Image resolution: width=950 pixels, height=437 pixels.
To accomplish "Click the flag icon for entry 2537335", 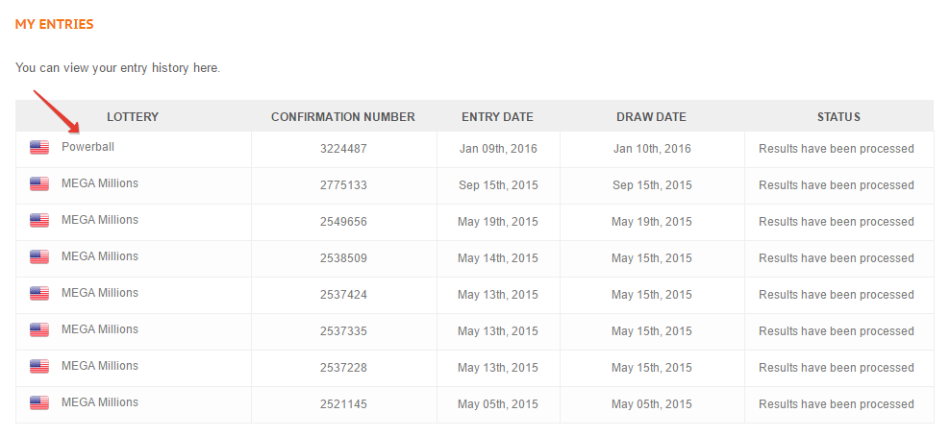I will (x=39, y=329).
